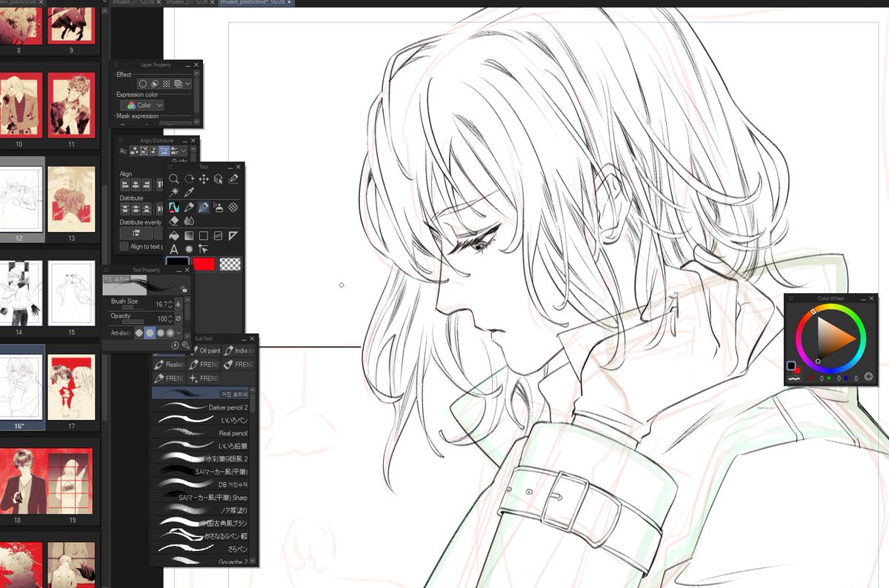The image size is (889, 588).
Task: Select the Decoration pattern tool
Action: pyautogui.click(x=233, y=207)
